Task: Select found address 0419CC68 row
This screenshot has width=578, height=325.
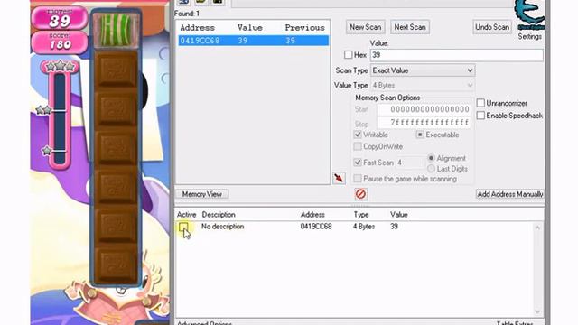Action: [x=253, y=41]
